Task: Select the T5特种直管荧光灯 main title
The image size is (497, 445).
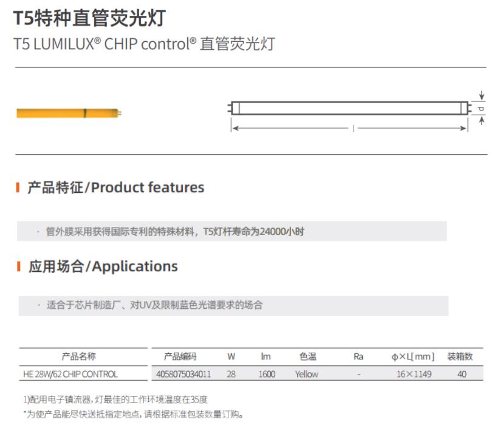Action: coord(89,18)
